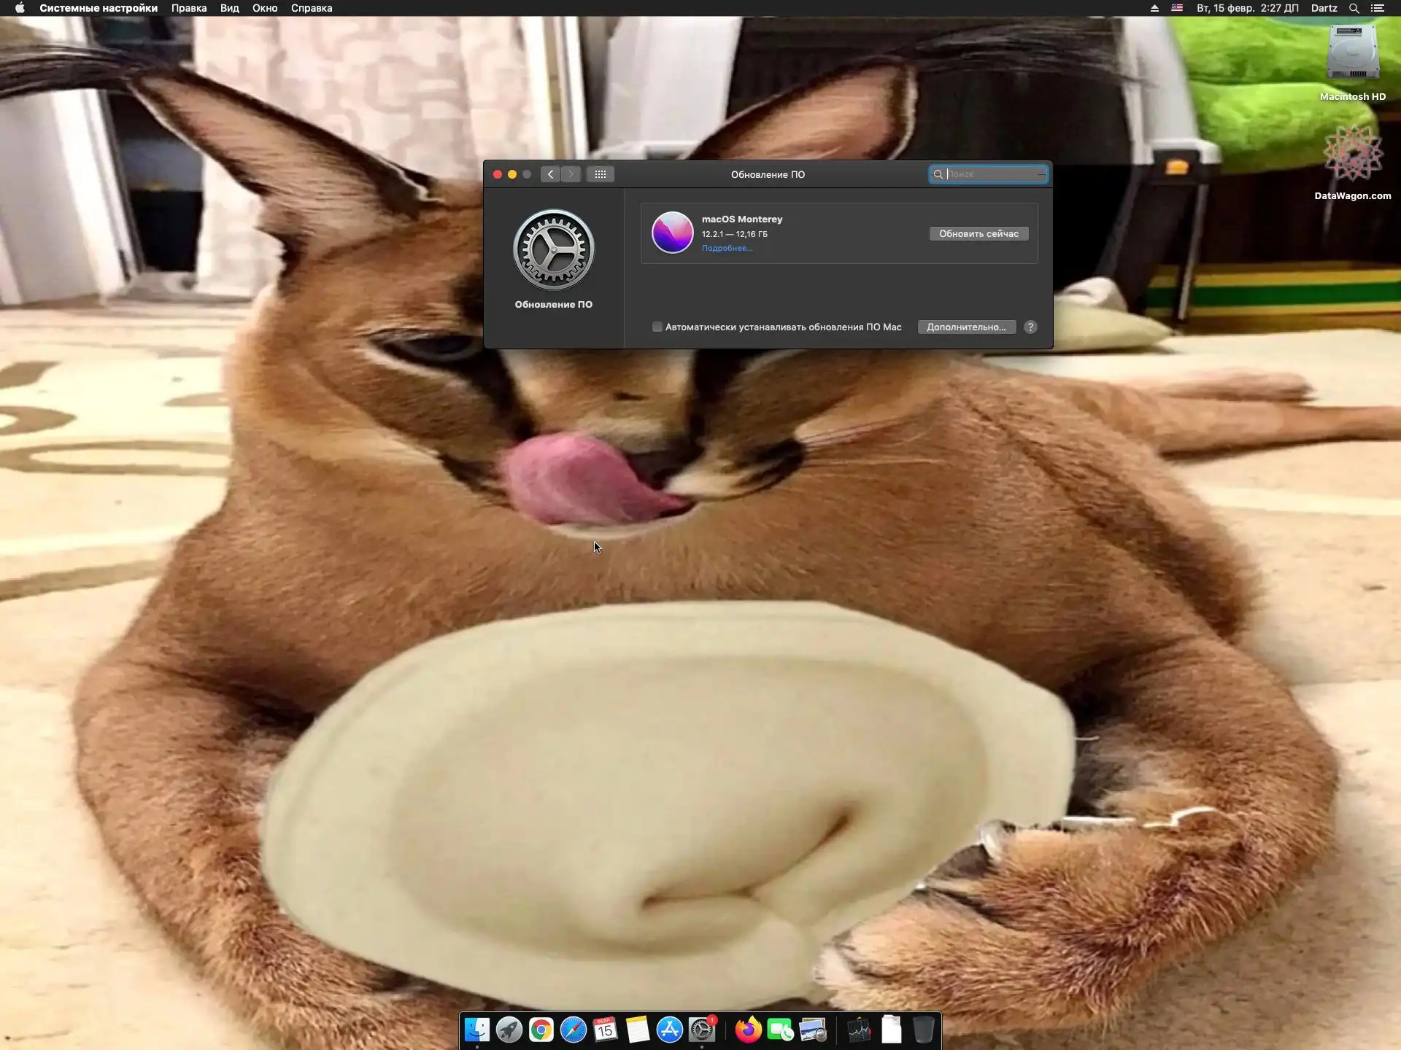Launch Firefox from the Dock
This screenshot has height=1050, width=1401.
(x=748, y=1030)
